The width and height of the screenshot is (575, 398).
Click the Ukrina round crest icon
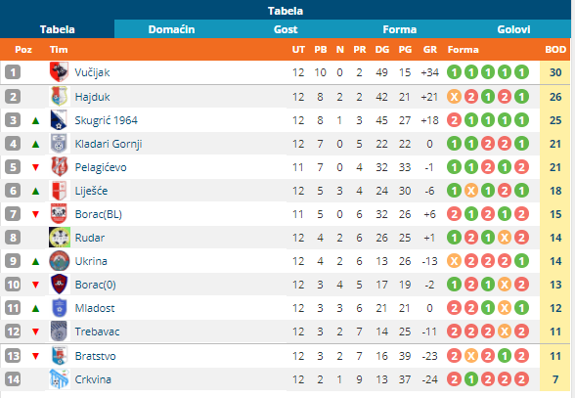[60, 261]
